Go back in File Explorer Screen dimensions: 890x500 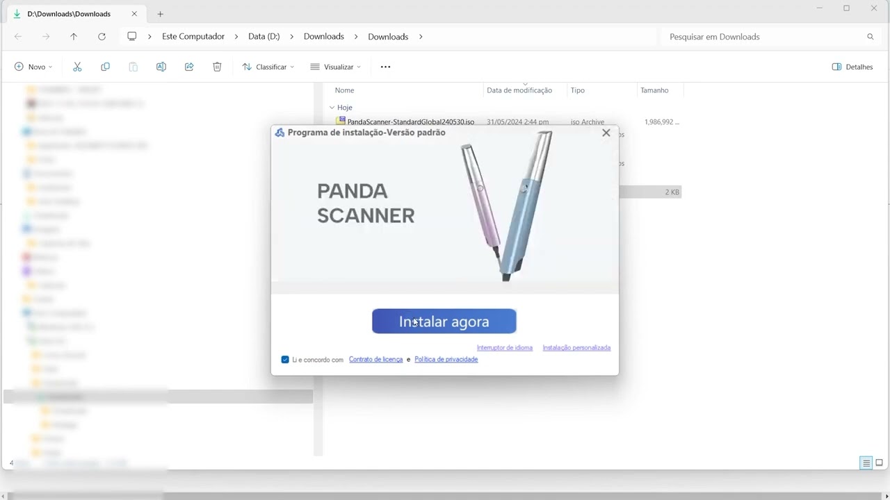(x=18, y=37)
